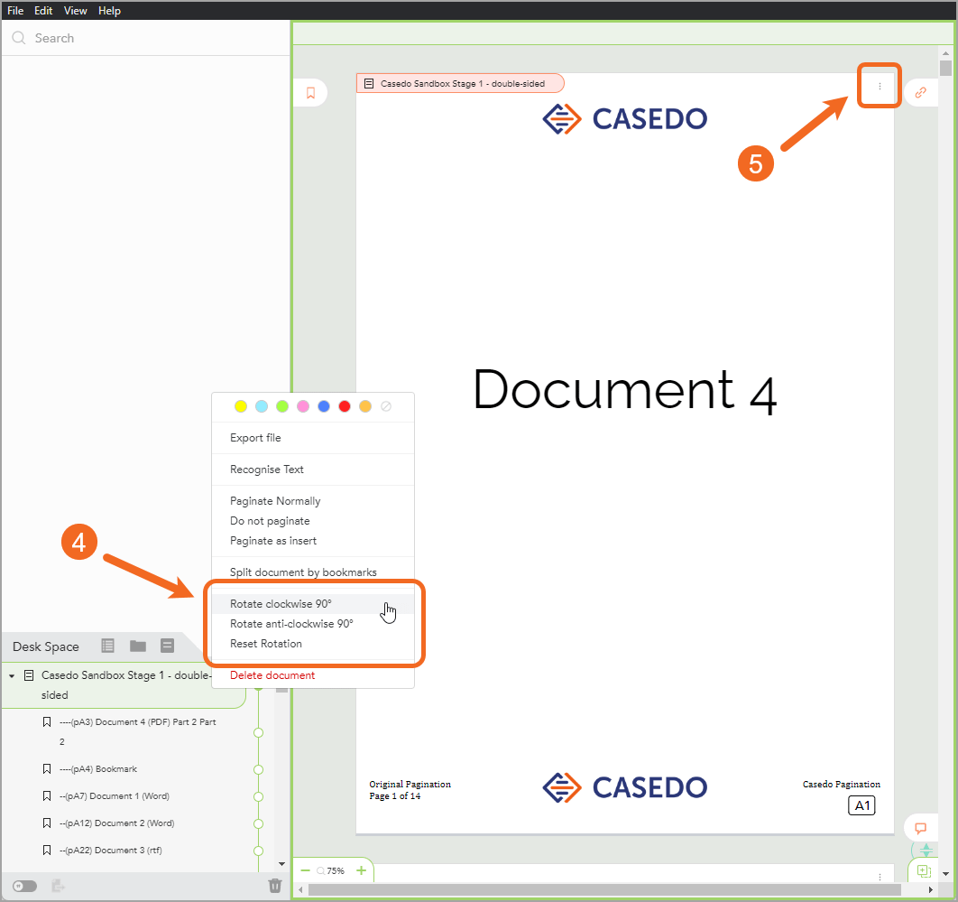Click the orange bookmark icon left of page
Viewport: 958px width, 902px height.
(x=310, y=93)
